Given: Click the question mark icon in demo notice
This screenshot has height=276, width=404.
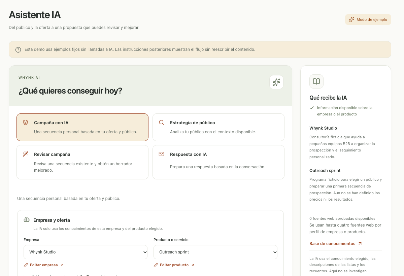Looking at the screenshot, I should point(18,49).
